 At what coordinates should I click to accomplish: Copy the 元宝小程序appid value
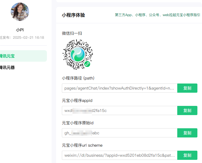tap(187, 110)
